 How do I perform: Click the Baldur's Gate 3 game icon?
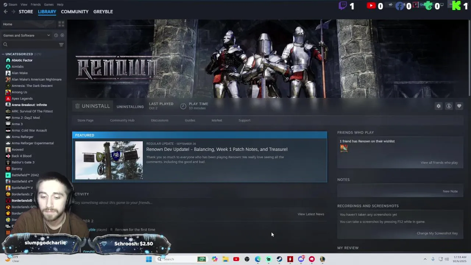[x=8, y=162]
